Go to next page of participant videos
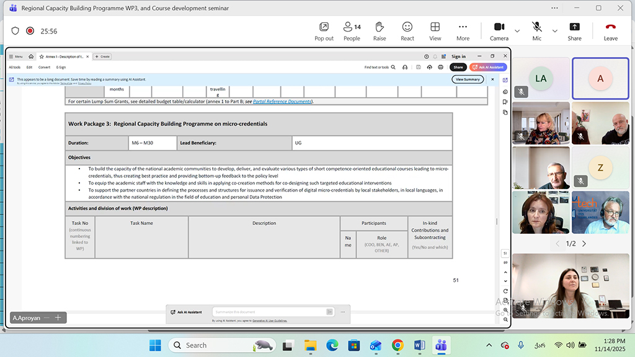The height and width of the screenshot is (357, 635). point(584,244)
